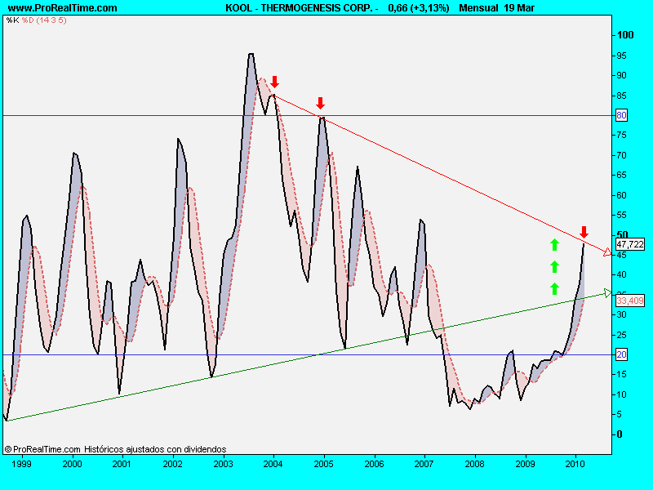Viewport: 653px width, 490px height.
Task: Select the green trendline's triangle end handle
Action: tap(608, 293)
